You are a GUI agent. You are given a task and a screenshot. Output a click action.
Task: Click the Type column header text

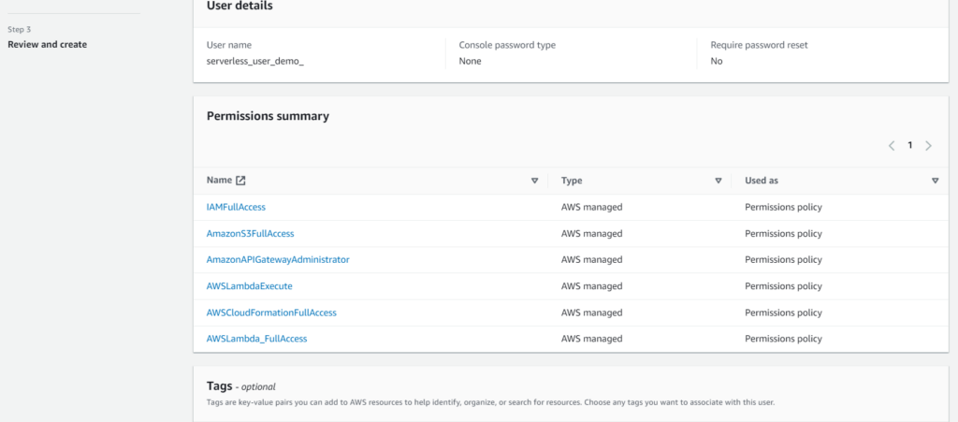coord(572,181)
